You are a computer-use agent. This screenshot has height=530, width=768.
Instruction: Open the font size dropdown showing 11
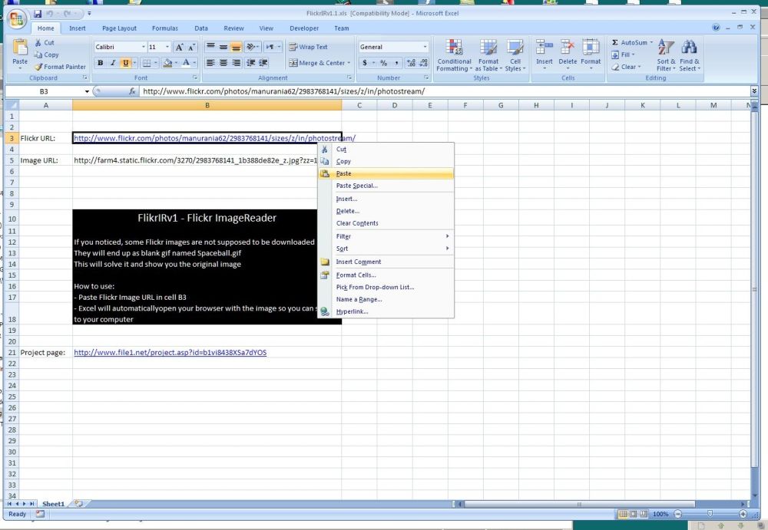[x=167, y=47]
